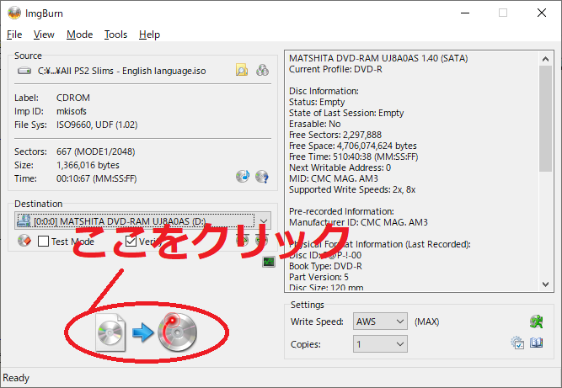Click the disc with question mark info icon
Viewport: 562px width, 388px height.
click(x=262, y=177)
